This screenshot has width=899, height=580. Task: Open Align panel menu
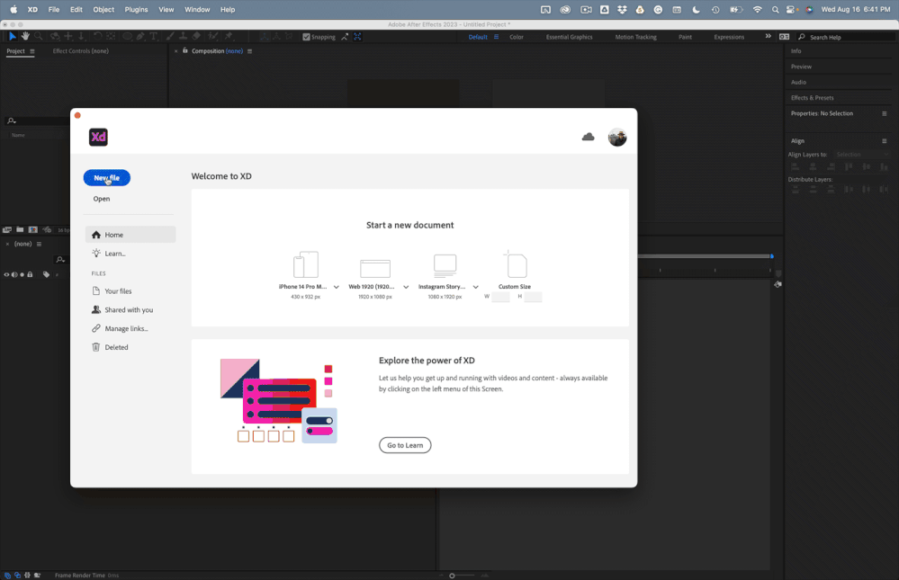pyautogui.click(x=884, y=141)
